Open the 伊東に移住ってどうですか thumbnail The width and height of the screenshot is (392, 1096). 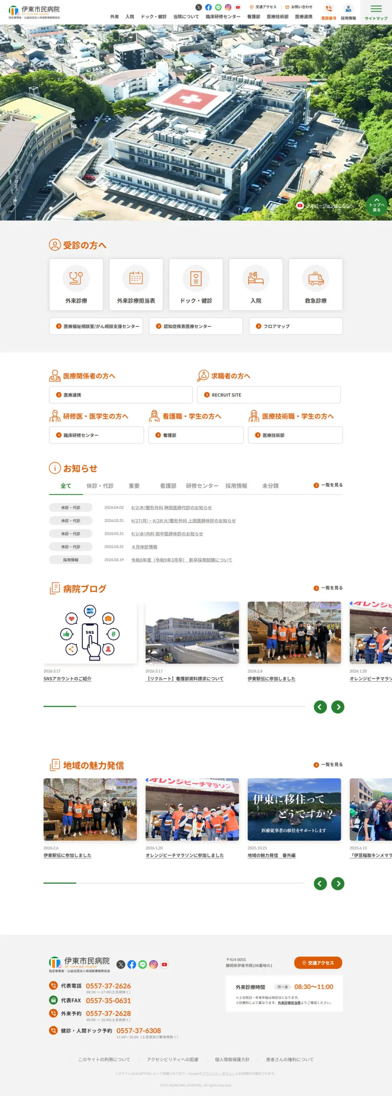pos(294,810)
